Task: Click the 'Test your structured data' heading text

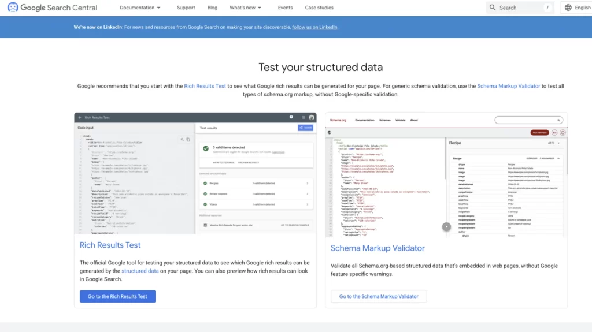Action: 320,67
